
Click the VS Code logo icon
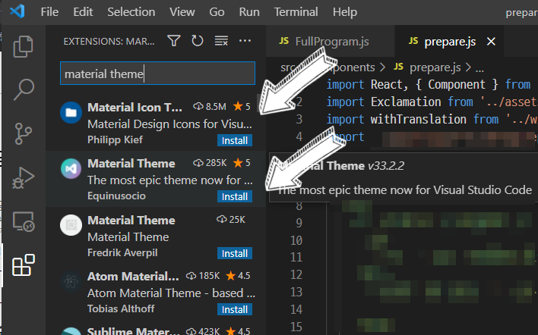(x=17, y=11)
